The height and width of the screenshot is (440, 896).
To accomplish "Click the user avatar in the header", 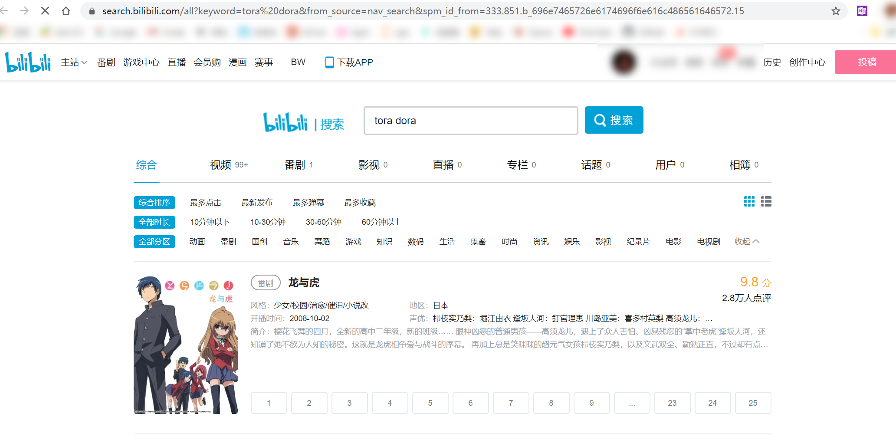I will tap(624, 62).
